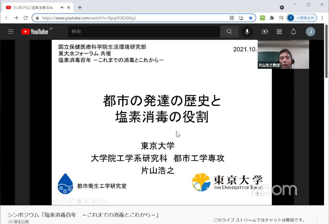Mute the tab using its speaker icon
329x224 pixels.
coord(62,8)
